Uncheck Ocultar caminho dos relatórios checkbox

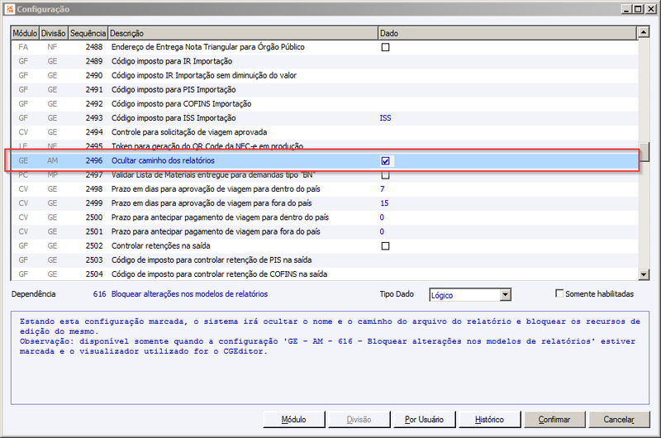[385, 160]
